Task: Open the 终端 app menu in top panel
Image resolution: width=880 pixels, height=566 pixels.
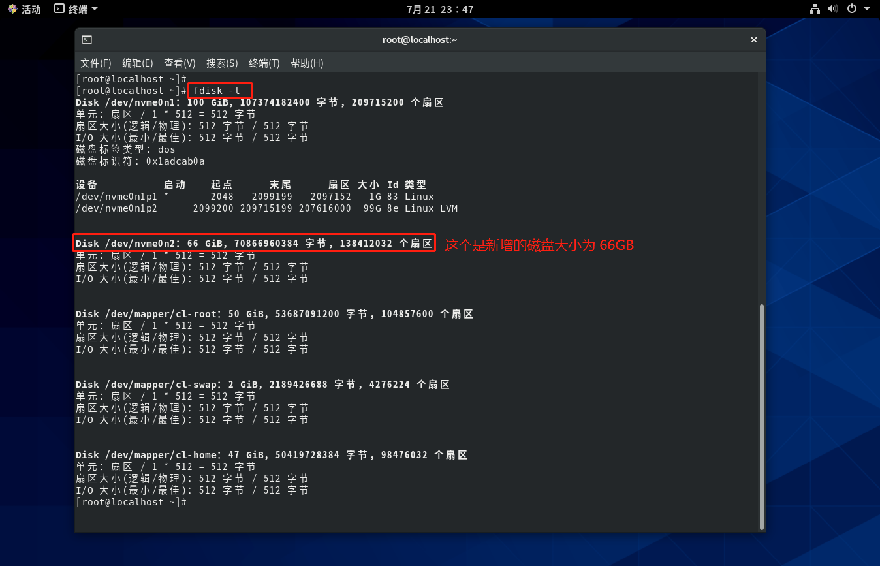Action: (76, 9)
